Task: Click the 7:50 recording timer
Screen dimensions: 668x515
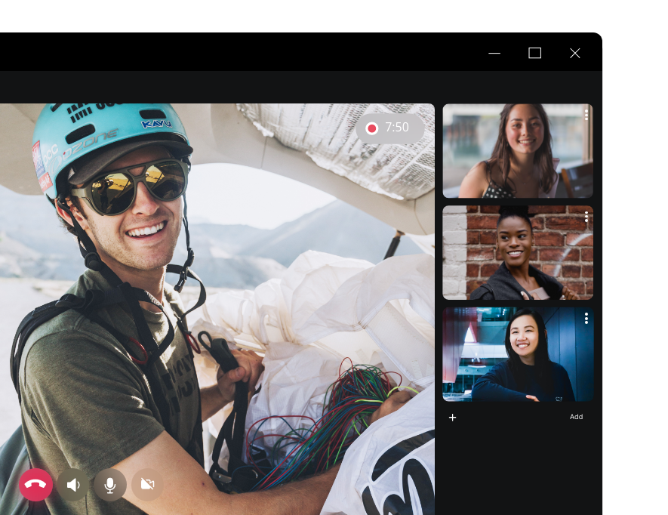Action: click(397, 128)
